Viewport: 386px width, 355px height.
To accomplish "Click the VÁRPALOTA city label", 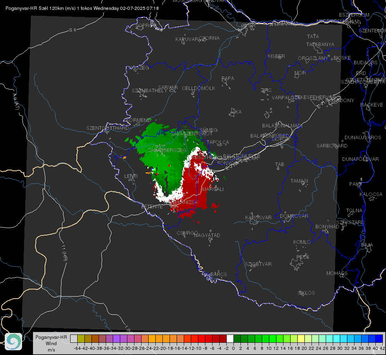I will pyautogui.click(x=285, y=98).
